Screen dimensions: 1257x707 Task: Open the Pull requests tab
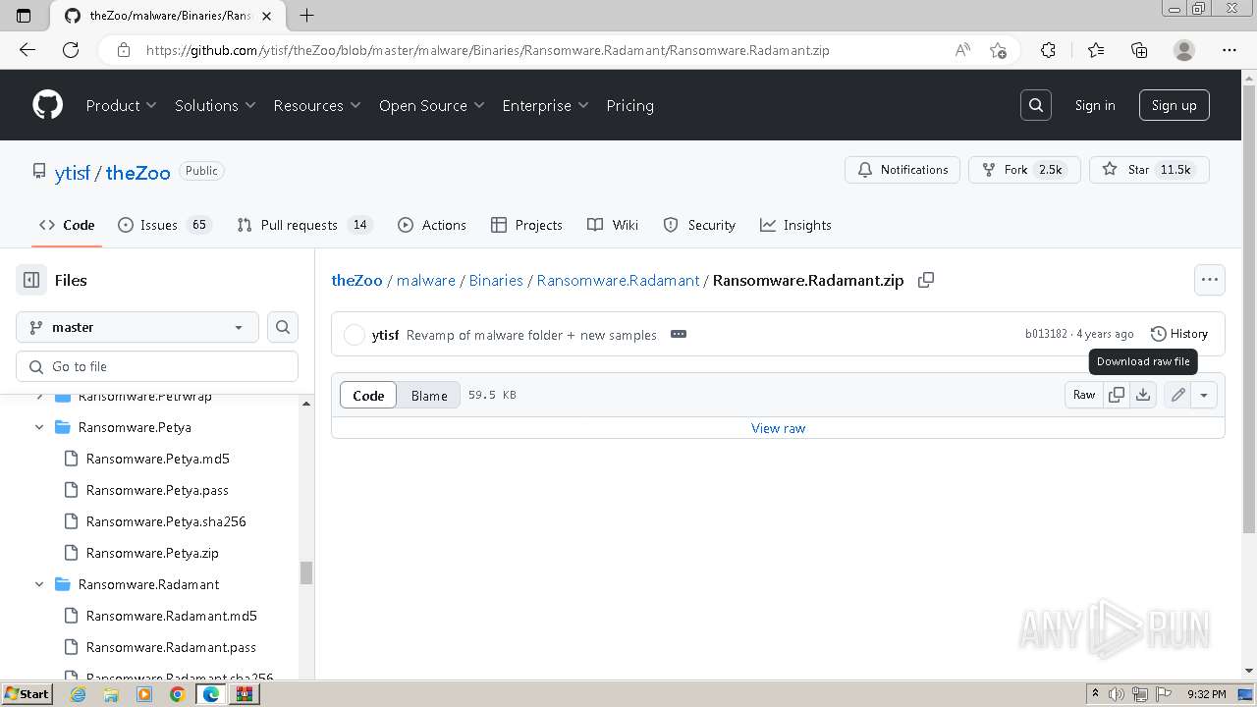(303, 225)
